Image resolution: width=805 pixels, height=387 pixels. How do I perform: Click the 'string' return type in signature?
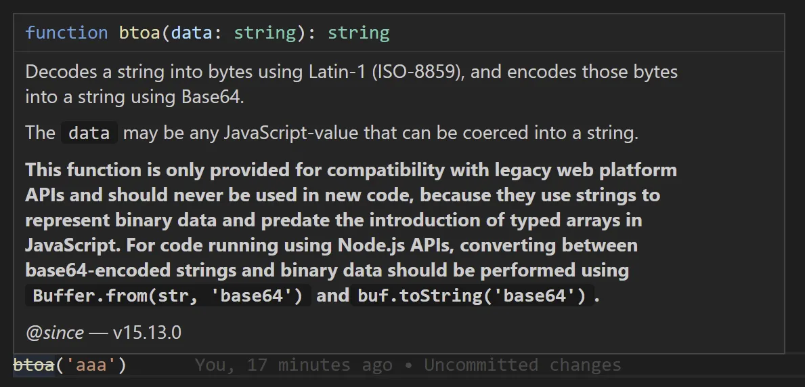tap(358, 33)
